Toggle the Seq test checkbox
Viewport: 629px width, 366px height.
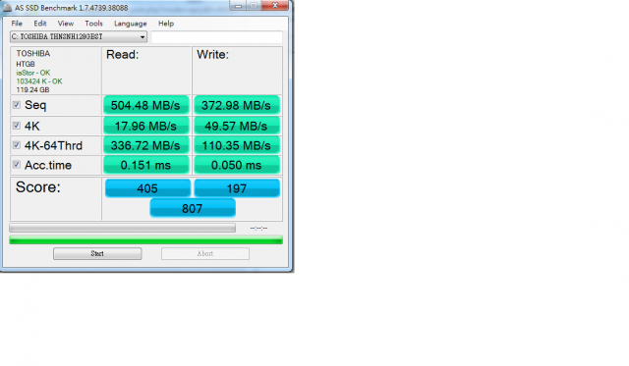[17, 105]
